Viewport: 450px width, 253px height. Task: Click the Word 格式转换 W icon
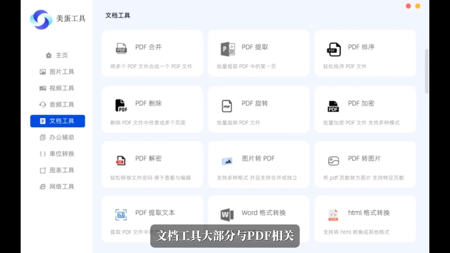click(227, 214)
